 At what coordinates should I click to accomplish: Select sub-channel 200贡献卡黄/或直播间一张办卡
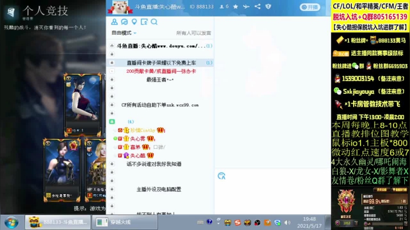161,71
